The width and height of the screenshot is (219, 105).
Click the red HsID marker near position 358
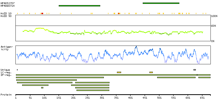click(x=119, y=13)
